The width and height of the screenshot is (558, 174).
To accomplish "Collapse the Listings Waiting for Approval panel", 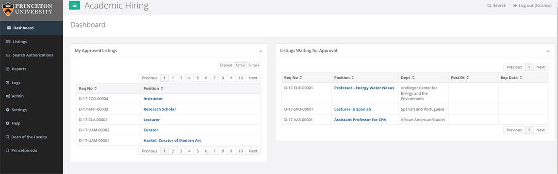I will pyautogui.click(x=548, y=51).
